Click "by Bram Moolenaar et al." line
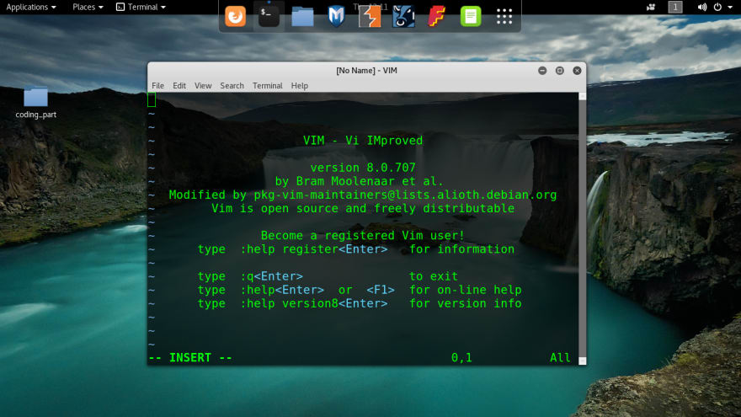 (x=360, y=181)
